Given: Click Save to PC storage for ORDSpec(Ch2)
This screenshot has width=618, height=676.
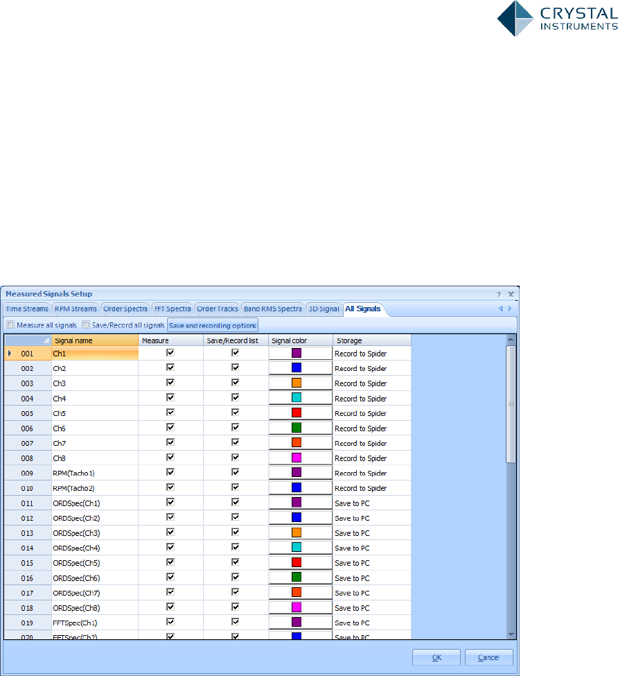Looking at the screenshot, I should point(372,518).
